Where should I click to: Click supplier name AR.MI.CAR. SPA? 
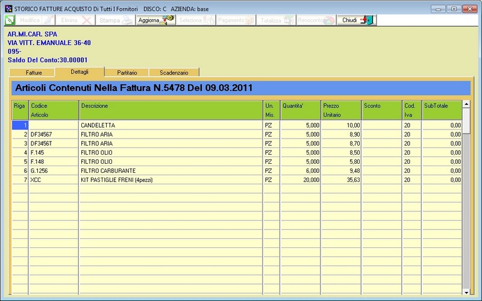(33, 34)
